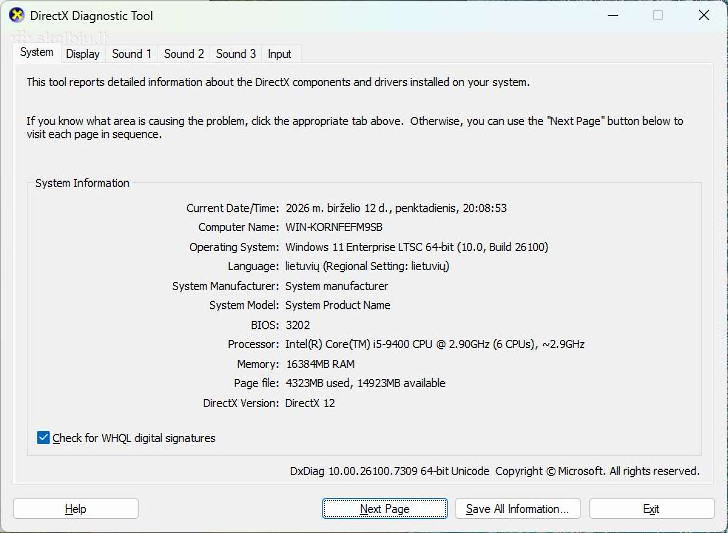The height and width of the screenshot is (533, 728).
Task: Open the Sound 3 tab
Action: click(236, 54)
